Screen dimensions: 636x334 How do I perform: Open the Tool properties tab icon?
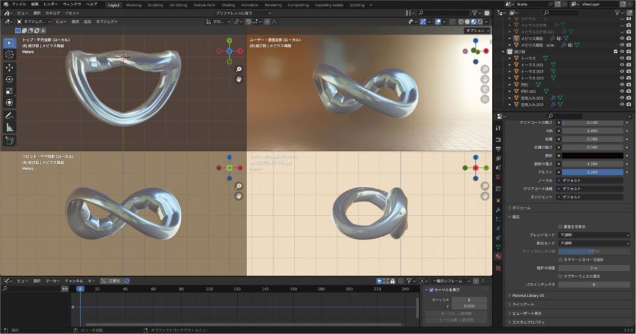498,128
